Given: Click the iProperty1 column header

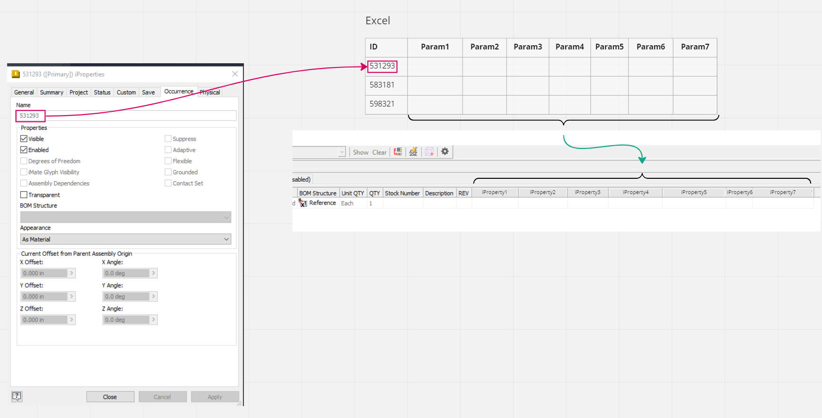Looking at the screenshot, I should [494, 192].
